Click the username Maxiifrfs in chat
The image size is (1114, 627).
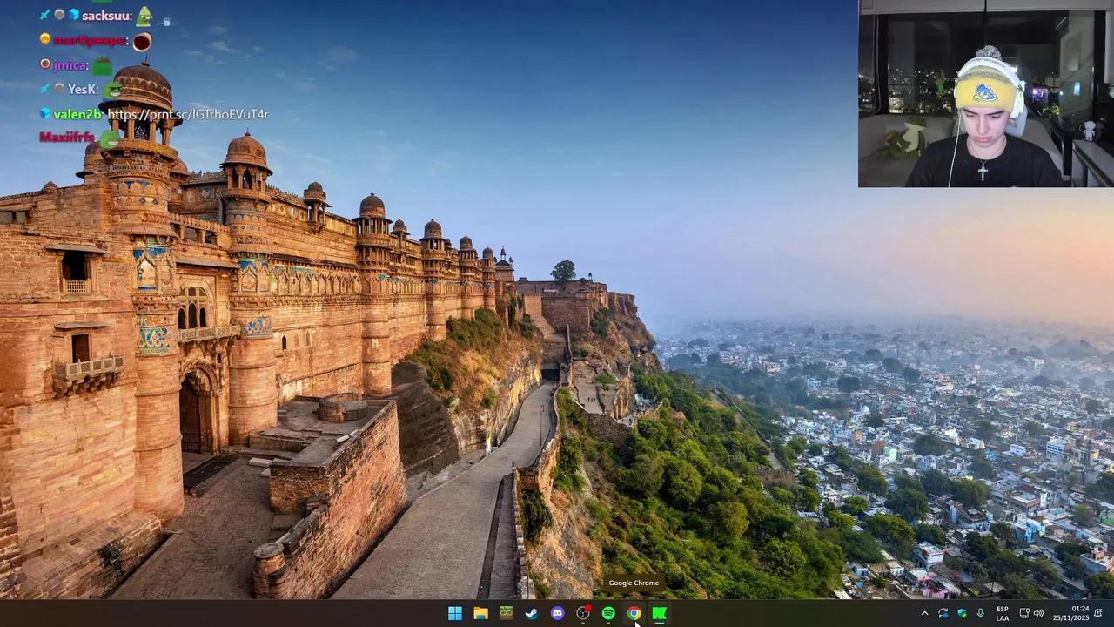[x=67, y=138]
